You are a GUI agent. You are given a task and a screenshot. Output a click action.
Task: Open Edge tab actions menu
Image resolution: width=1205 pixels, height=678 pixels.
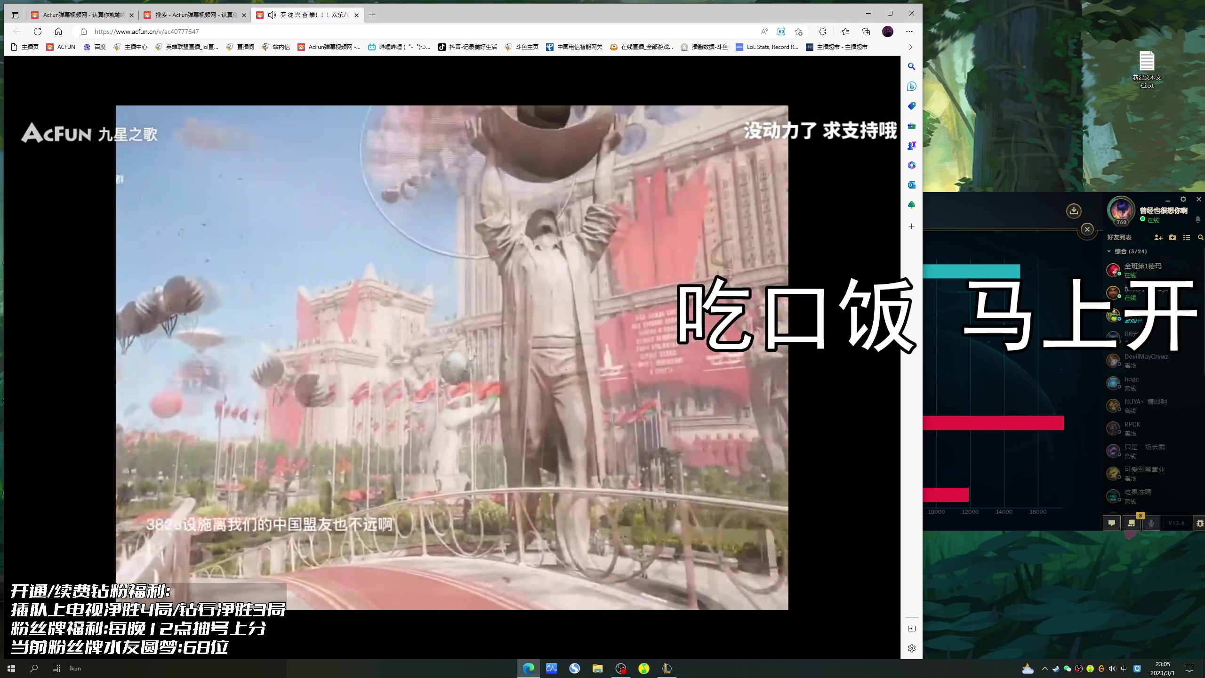tap(15, 15)
